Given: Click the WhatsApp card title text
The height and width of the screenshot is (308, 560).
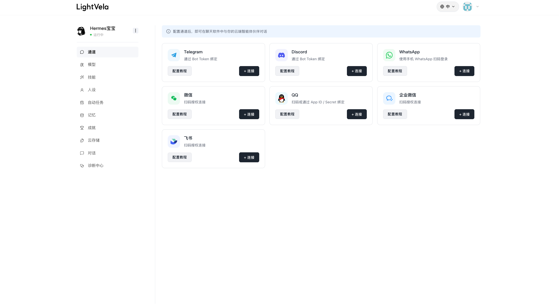Looking at the screenshot, I should [409, 52].
